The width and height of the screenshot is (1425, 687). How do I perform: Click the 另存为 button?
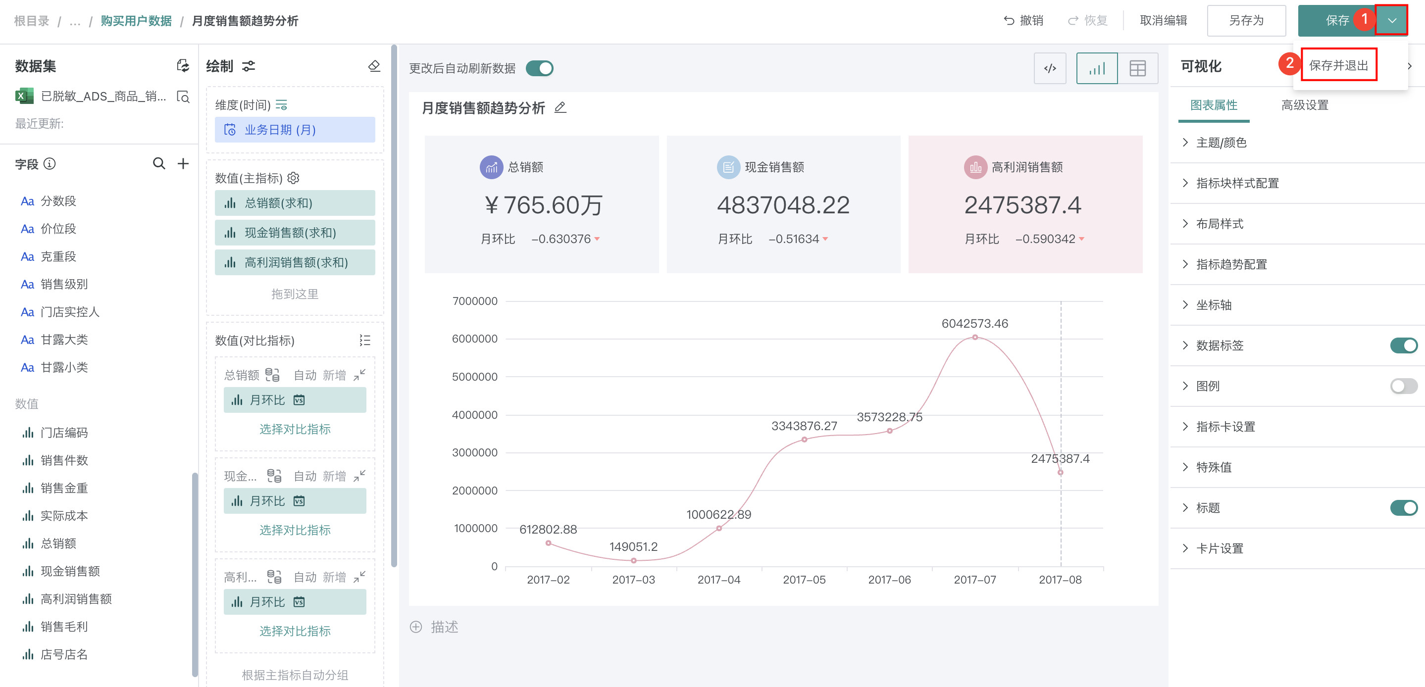(x=1246, y=21)
